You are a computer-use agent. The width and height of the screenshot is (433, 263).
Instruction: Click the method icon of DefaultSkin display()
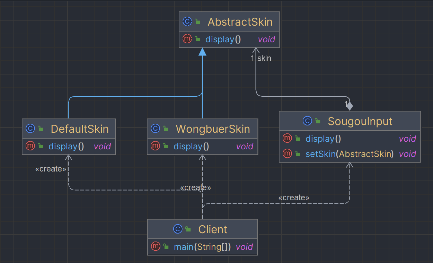pyautogui.click(x=30, y=146)
